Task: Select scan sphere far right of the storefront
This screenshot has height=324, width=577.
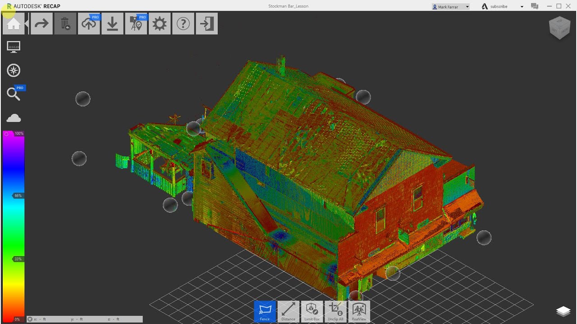Action: 484,238
